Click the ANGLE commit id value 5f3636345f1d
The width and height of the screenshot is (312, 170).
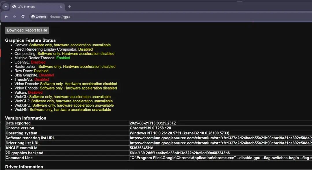142,148
